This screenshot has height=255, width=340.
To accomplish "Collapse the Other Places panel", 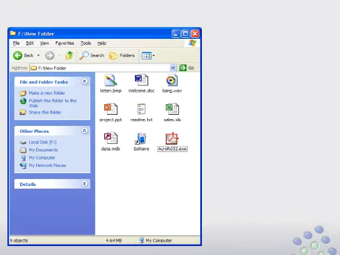I will 84,131.
